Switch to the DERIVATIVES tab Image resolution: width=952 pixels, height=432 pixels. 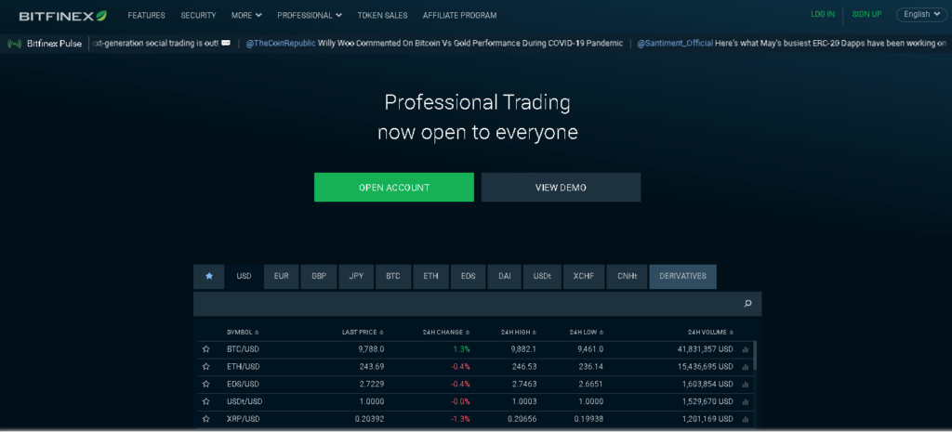click(x=682, y=276)
